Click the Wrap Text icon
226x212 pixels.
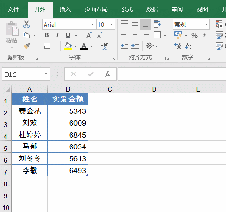[x=157, y=24]
